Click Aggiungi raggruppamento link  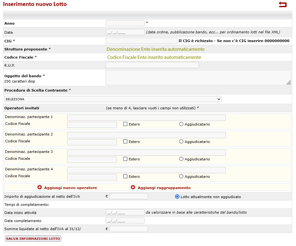[x=164, y=188]
